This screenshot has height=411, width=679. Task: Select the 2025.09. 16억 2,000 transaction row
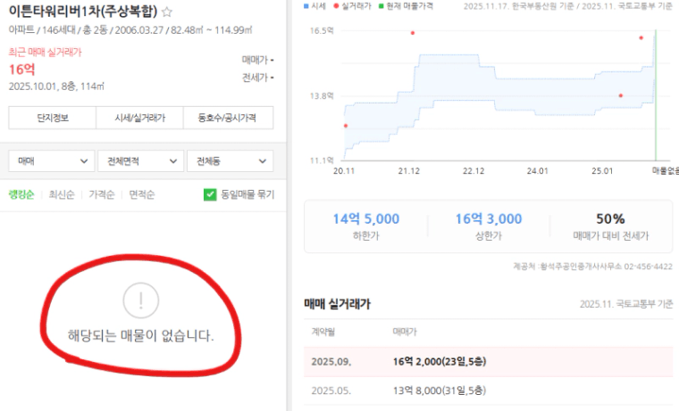tap(489, 361)
